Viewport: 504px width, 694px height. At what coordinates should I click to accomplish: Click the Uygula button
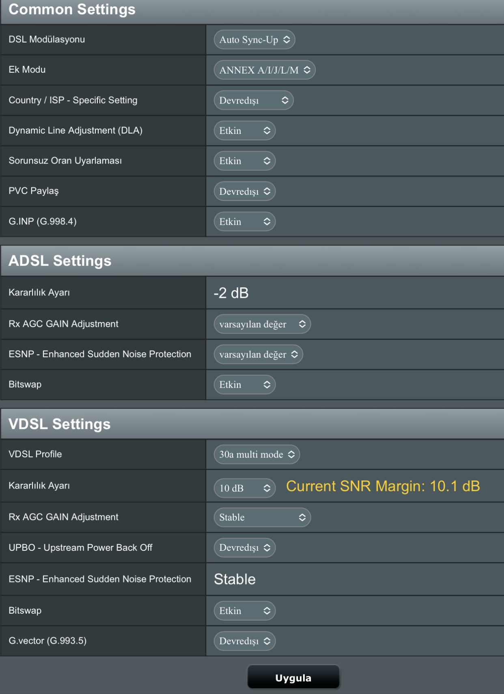(293, 678)
